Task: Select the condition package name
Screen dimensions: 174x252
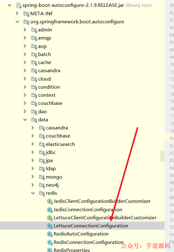Action: tap(49, 87)
